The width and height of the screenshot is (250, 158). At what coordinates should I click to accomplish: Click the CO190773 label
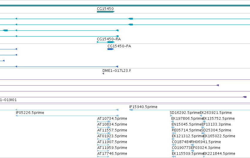pos(181,148)
